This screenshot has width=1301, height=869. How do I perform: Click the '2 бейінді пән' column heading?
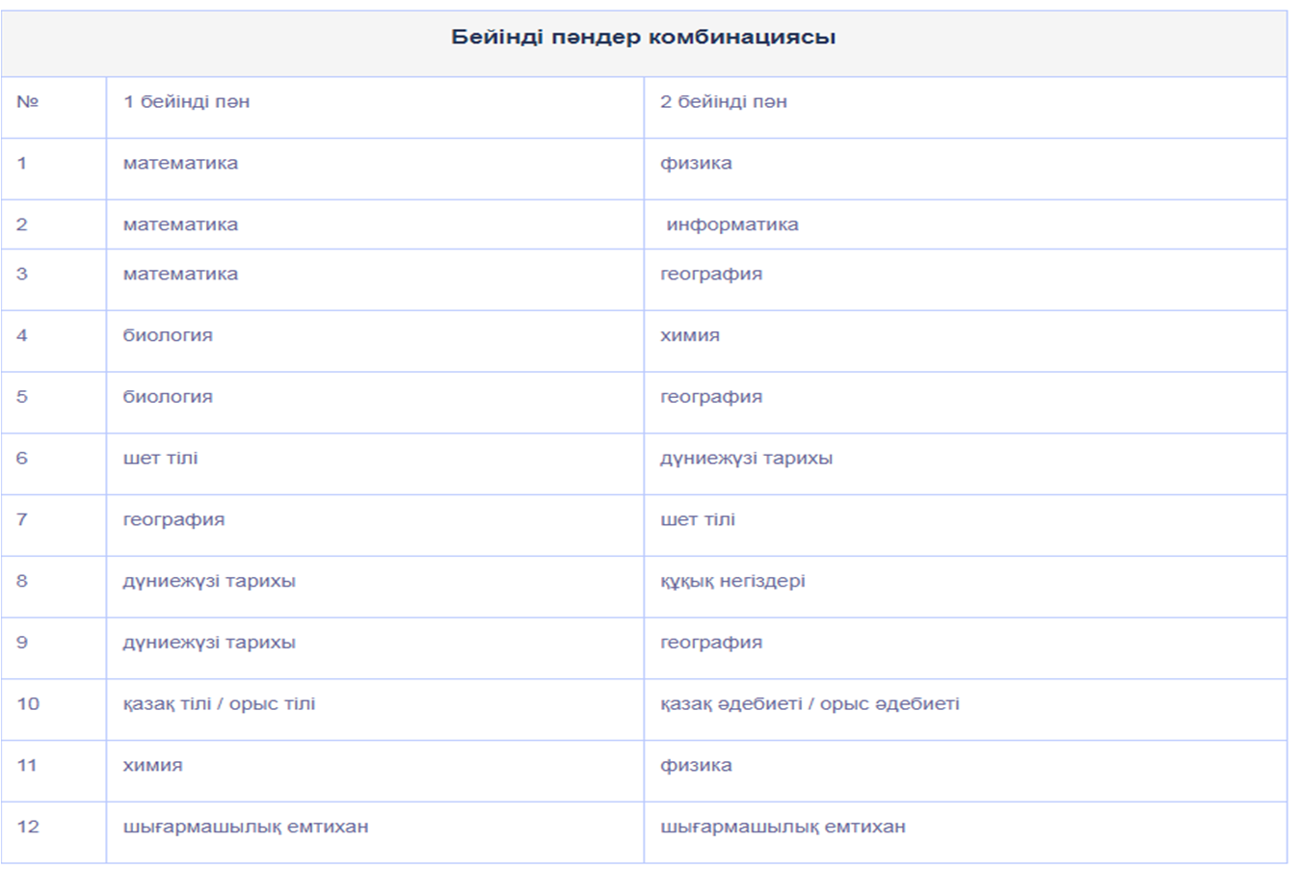pyautogui.click(x=723, y=102)
